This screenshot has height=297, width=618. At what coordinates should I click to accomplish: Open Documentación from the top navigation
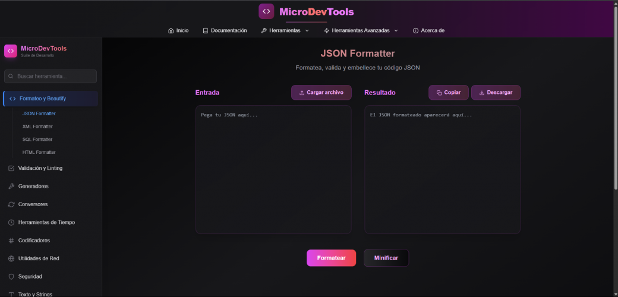click(x=225, y=31)
